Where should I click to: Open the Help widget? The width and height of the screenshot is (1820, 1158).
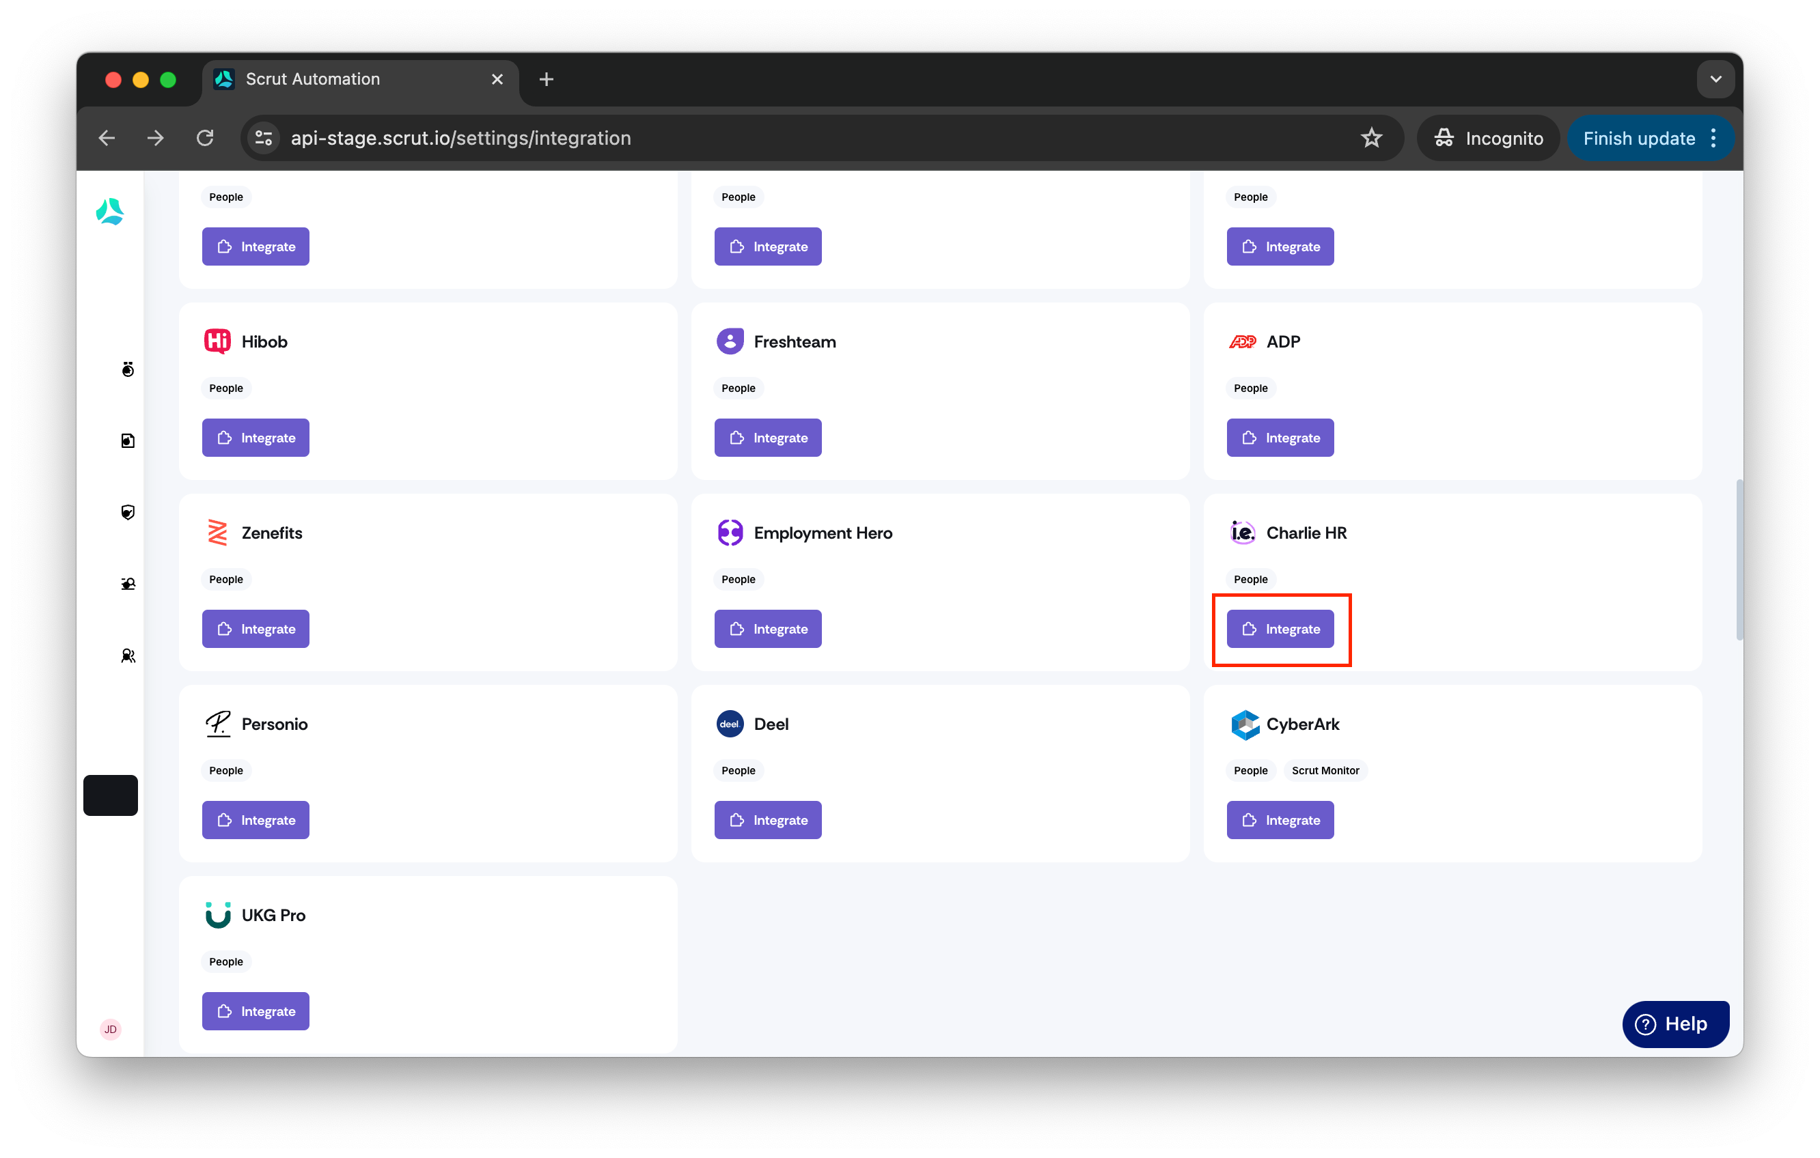pos(1676,1023)
